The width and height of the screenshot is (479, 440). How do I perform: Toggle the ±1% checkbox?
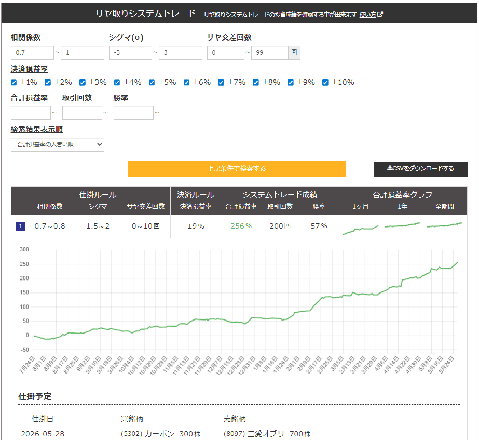(13, 83)
